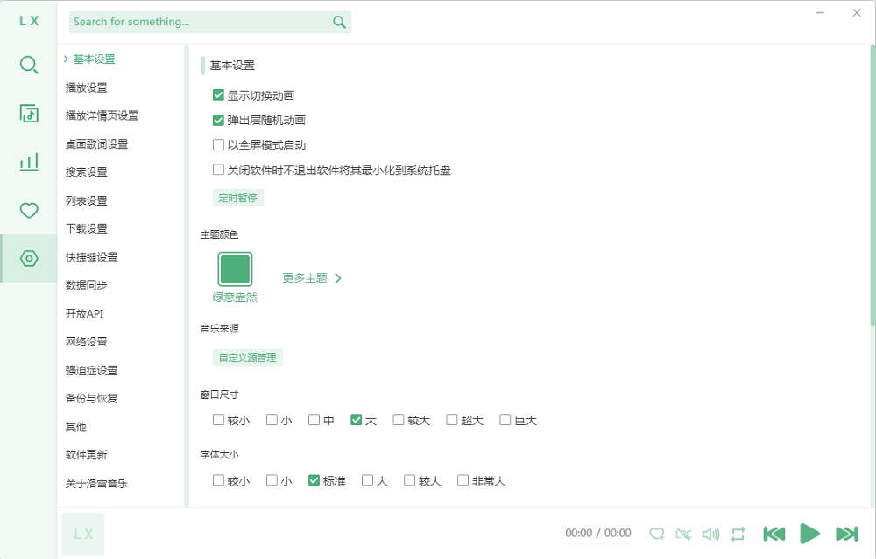Click the repeat mode icon in playback bar
The width and height of the screenshot is (876, 559).
point(738,533)
